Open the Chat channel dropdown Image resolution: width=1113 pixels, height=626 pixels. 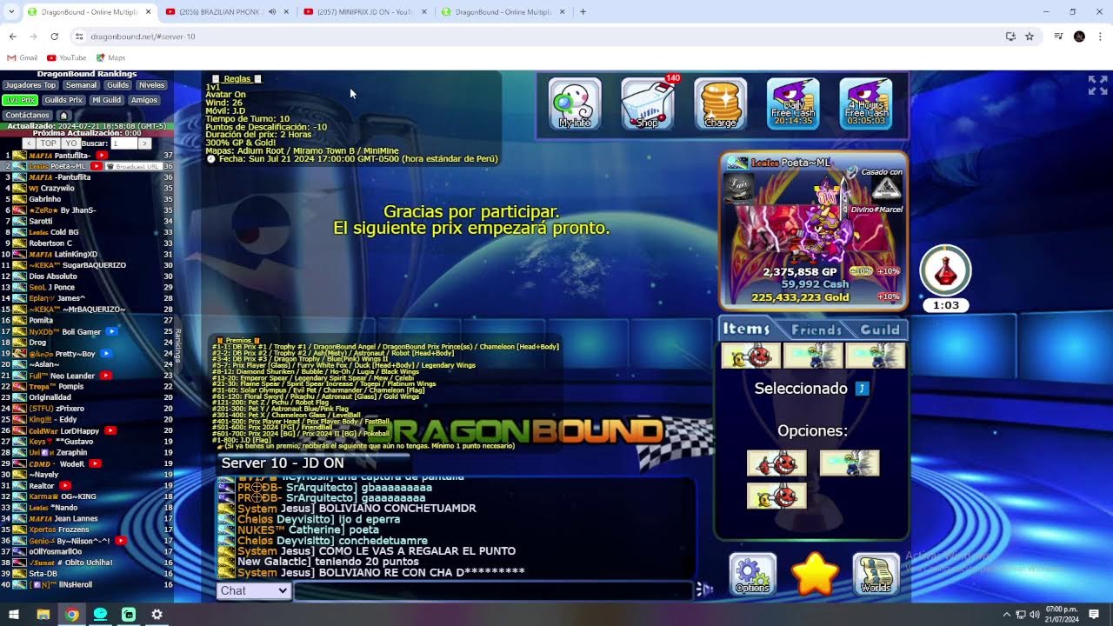[253, 590]
